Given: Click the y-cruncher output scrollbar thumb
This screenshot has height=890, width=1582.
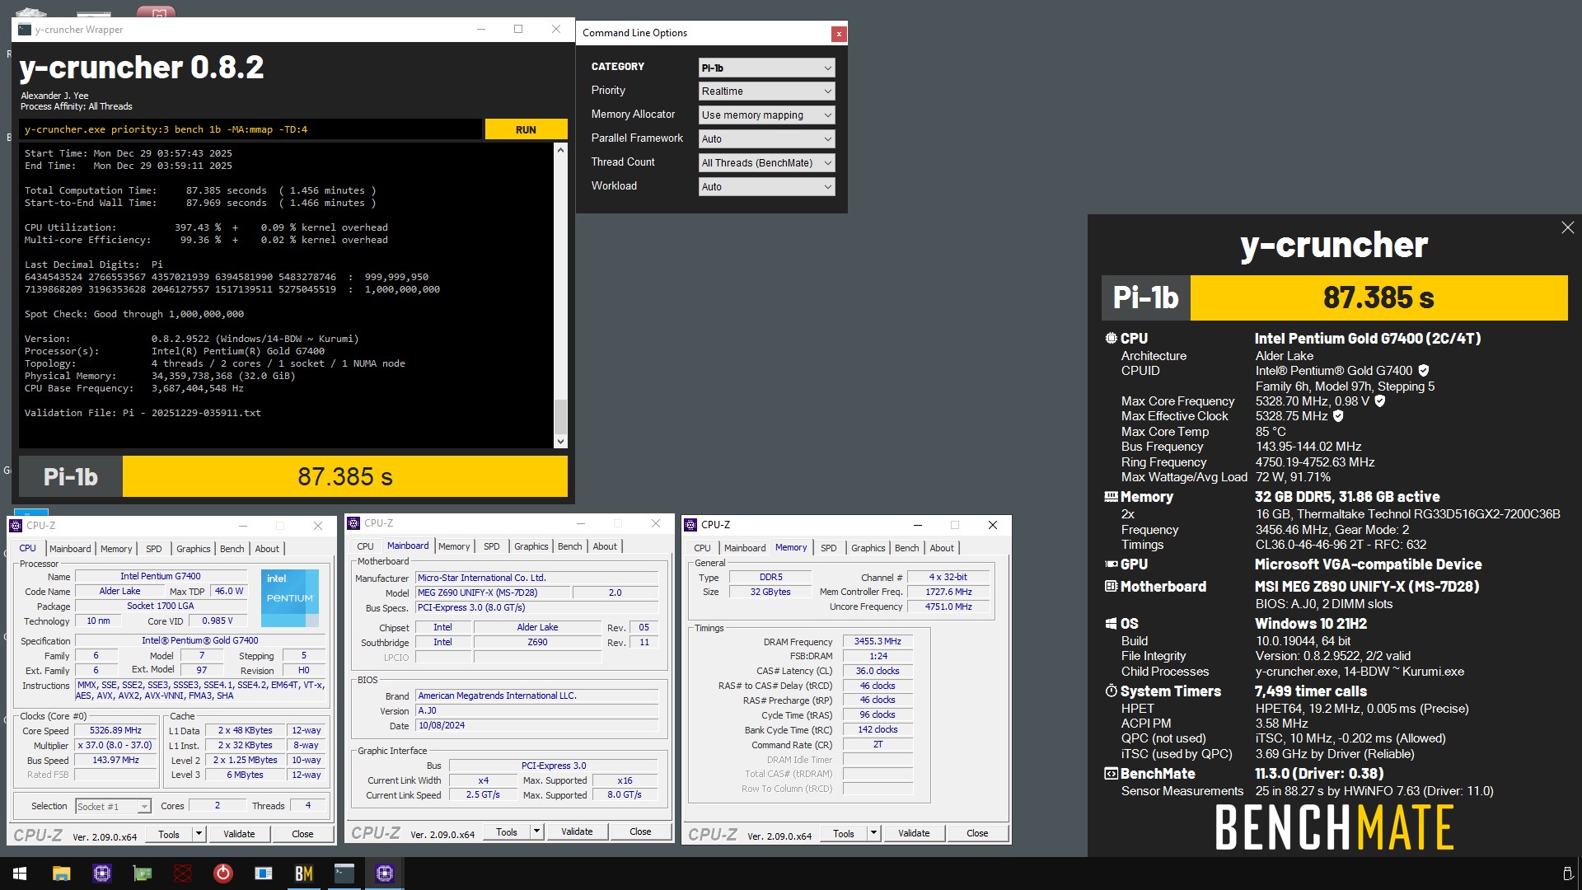Looking at the screenshot, I should 561,417.
